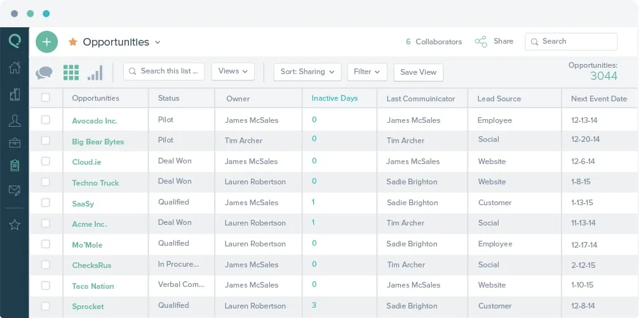
Task: Click the Share label
Action: pyautogui.click(x=503, y=41)
